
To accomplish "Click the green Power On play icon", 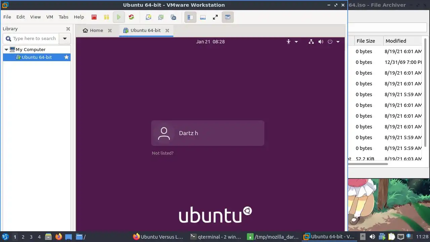I will [x=119, y=17].
